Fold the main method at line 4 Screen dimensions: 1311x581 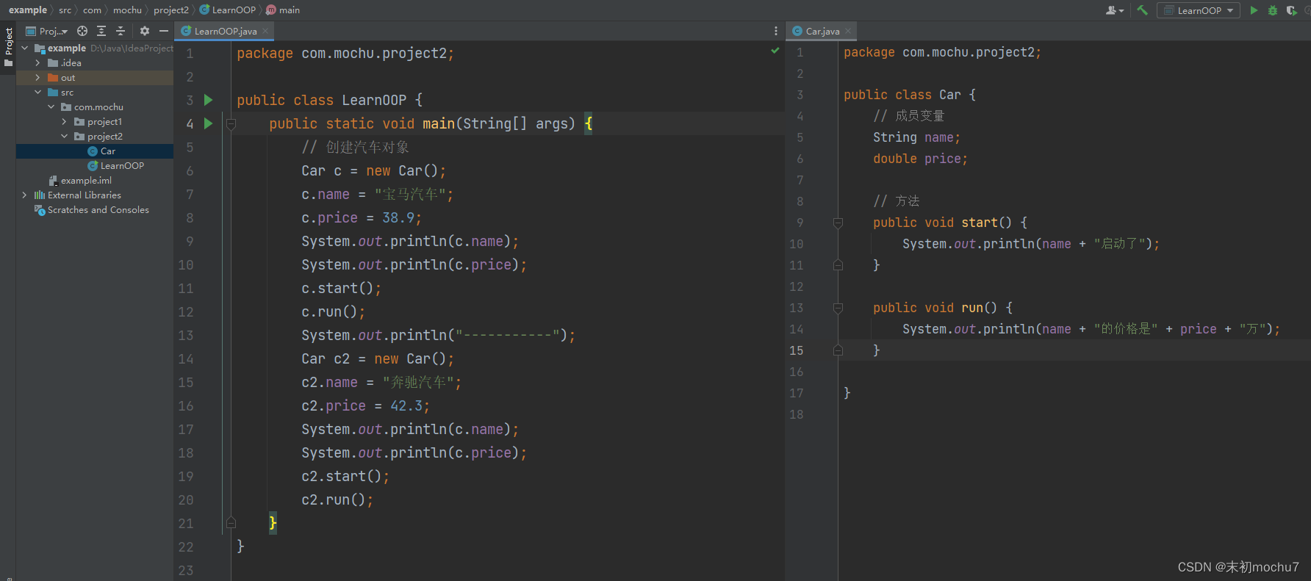(x=231, y=124)
